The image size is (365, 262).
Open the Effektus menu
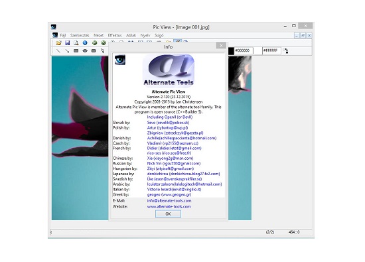pyautogui.click(x=115, y=35)
